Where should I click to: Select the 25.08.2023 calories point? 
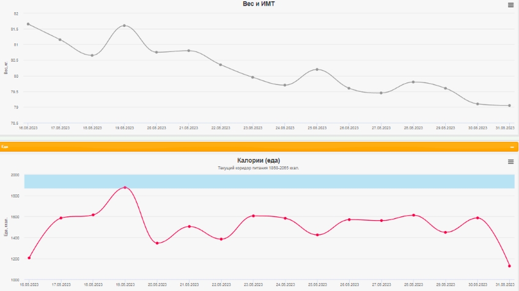(x=317, y=235)
